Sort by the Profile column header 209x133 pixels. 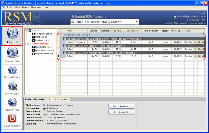74,31
